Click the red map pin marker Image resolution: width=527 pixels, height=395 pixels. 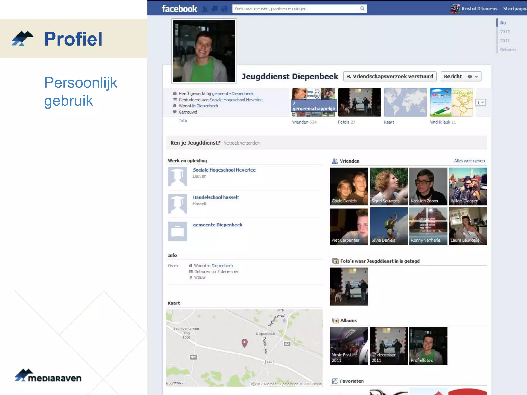click(244, 342)
